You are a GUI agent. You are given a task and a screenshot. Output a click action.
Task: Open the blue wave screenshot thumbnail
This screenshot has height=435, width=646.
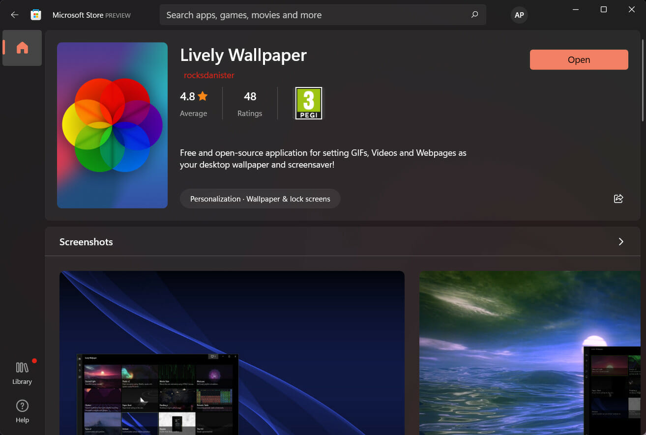click(x=232, y=352)
